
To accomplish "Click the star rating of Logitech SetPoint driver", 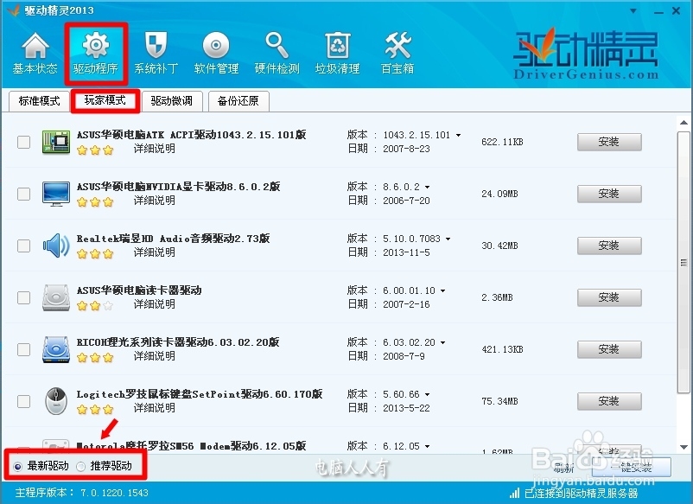I will [x=95, y=410].
